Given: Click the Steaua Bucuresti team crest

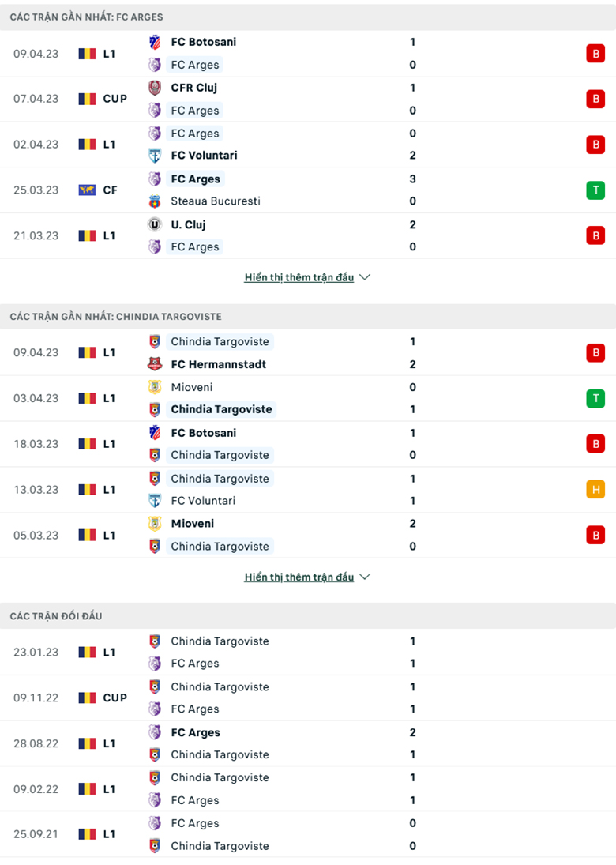Looking at the screenshot, I should click(155, 201).
